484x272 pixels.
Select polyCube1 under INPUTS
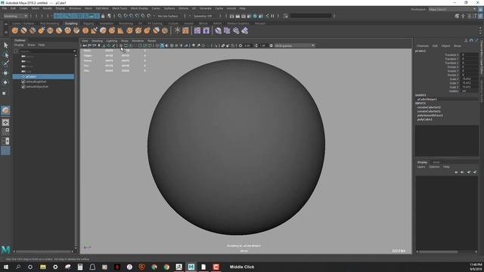(x=425, y=119)
